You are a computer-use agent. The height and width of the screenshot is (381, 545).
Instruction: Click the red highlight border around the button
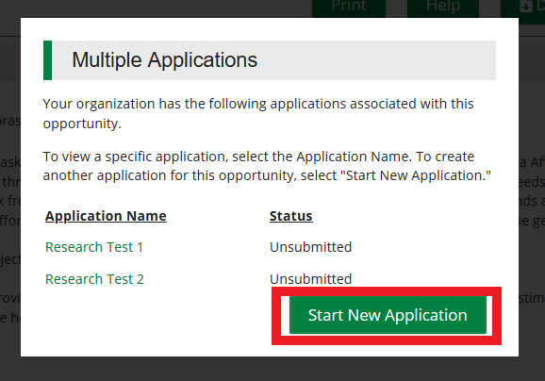[x=387, y=291]
